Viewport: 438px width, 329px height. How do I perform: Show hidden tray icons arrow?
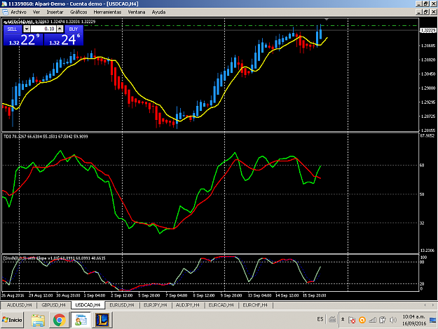click(x=343, y=320)
